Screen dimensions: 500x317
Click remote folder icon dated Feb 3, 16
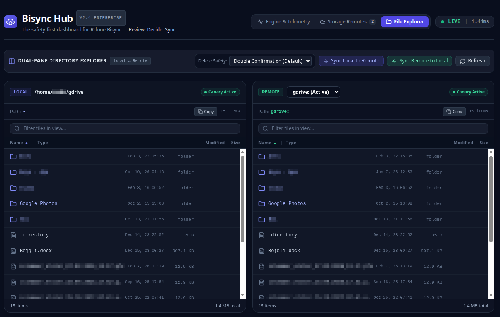[x=262, y=188]
